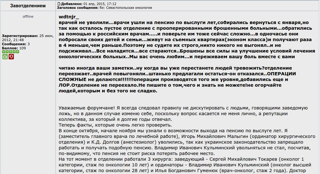The image size is (320, 174).
Task: Click the "Баллов: 109" line
Action: pos(14,48)
